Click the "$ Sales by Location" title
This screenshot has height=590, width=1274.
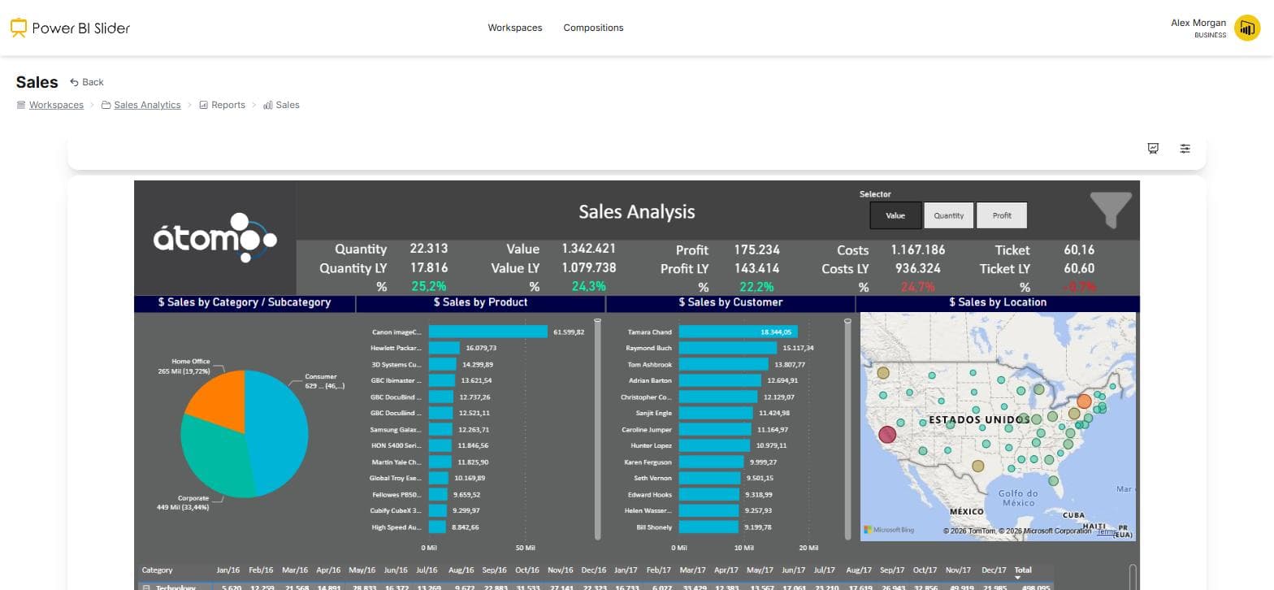[998, 302]
